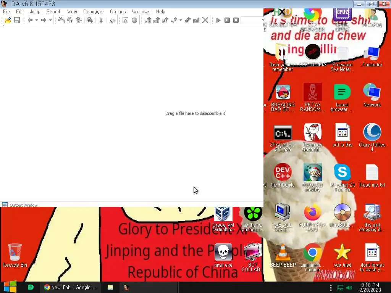Click 'Drag a file here to disassemble it' text
The height and width of the screenshot is (293, 391).
tap(195, 113)
